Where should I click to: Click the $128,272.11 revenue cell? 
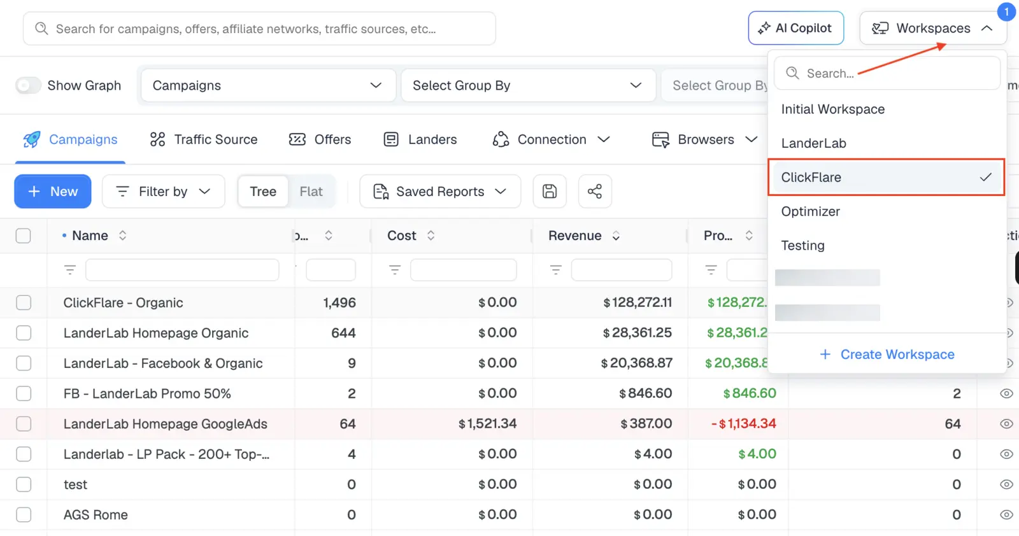pyautogui.click(x=638, y=302)
